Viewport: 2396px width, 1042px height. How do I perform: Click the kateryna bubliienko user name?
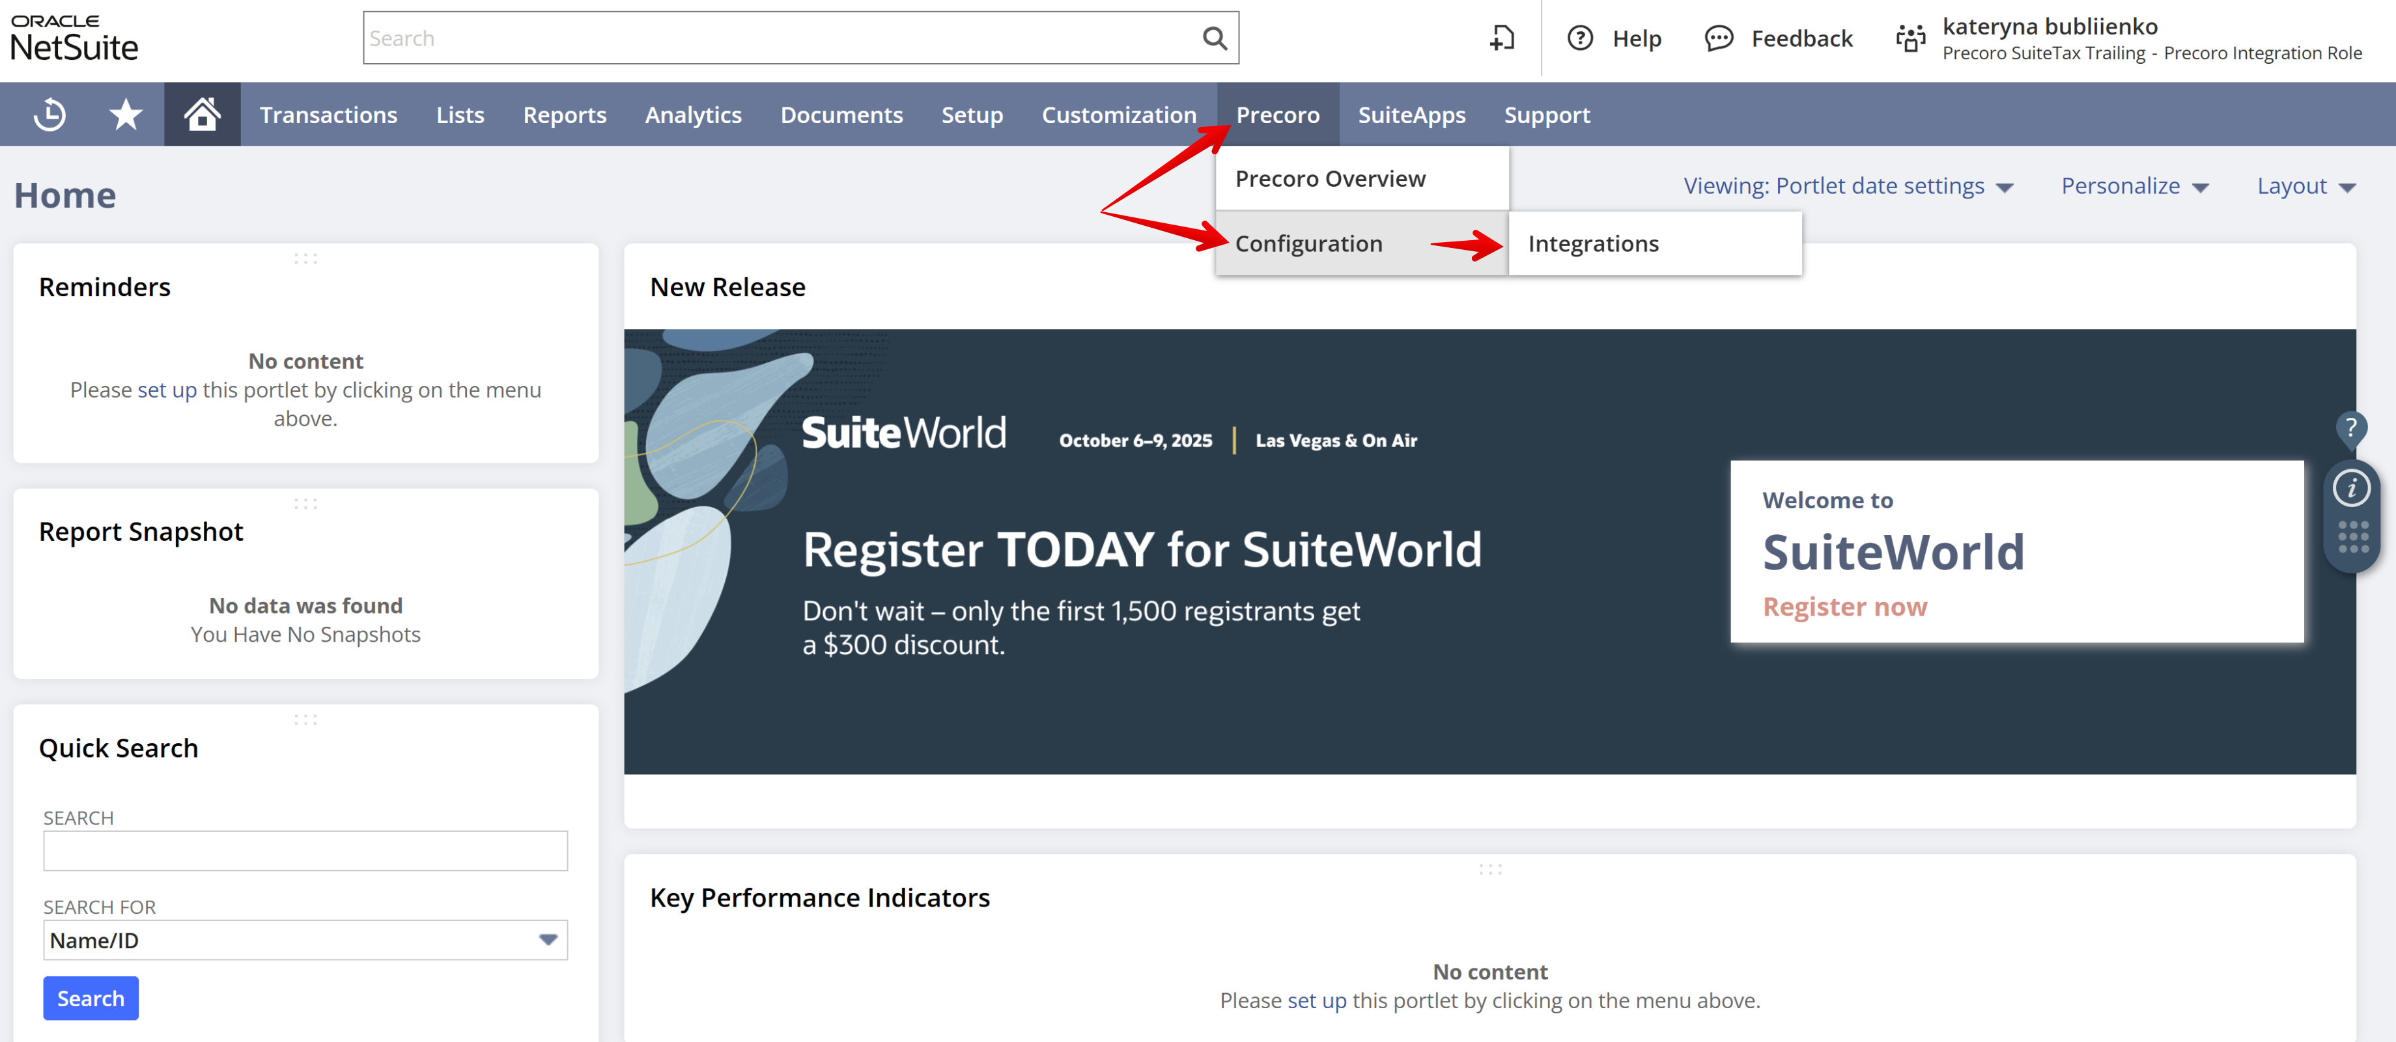click(x=2049, y=26)
